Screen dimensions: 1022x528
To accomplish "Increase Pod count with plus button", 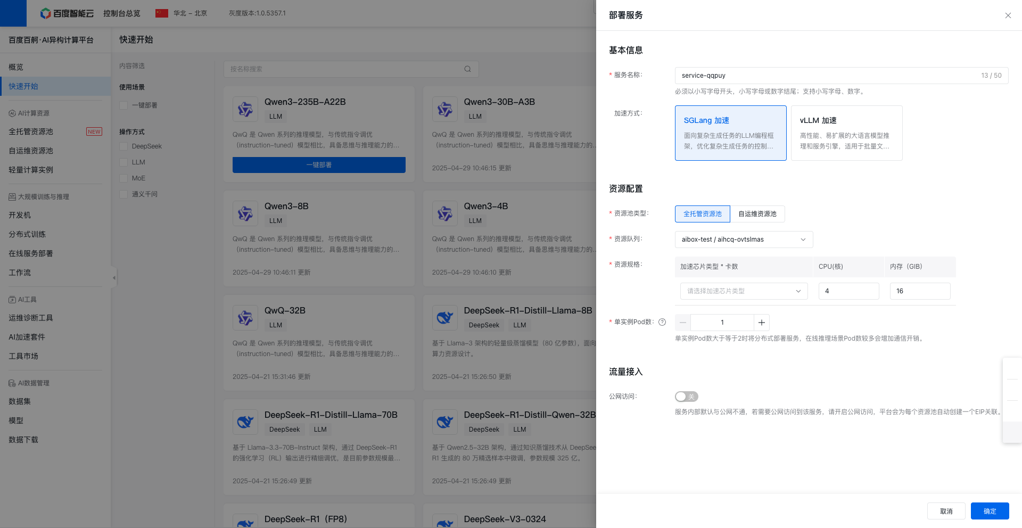I will [x=762, y=323].
